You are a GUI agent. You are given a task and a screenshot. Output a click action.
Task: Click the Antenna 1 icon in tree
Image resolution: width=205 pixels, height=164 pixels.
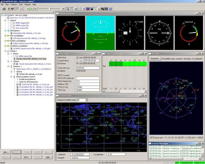tap(11, 67)
